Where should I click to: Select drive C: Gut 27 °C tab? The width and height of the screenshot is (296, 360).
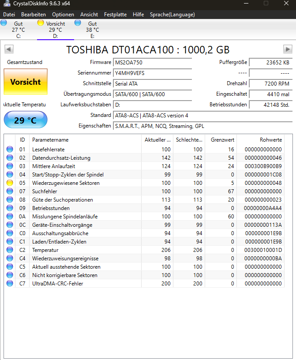pos(19,30)
